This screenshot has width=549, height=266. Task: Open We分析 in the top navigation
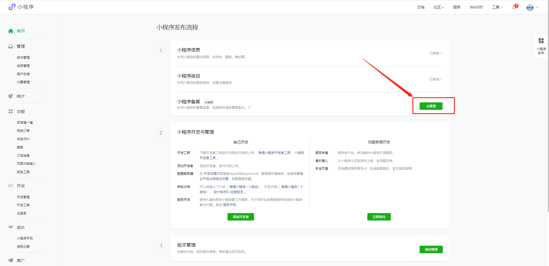click(476, 7)
